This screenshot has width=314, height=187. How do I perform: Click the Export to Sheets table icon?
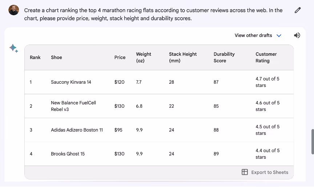tap(245, 172)
